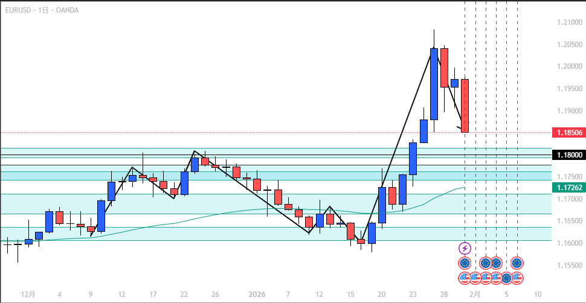Open the rightmost US flag economic event
Screen dimensions: 586x303
pos(517,278)
